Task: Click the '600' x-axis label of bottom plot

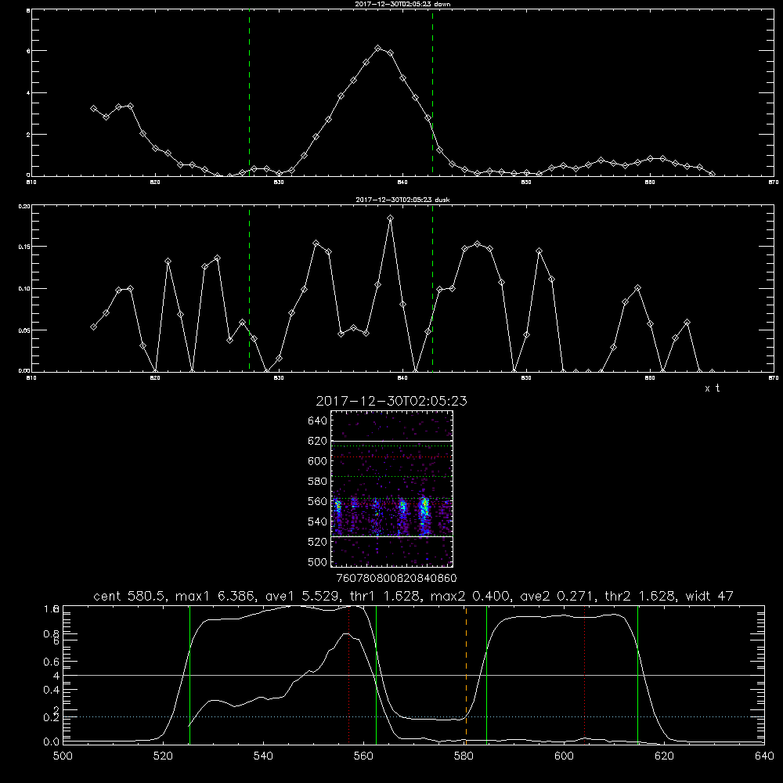Action: 564,756
